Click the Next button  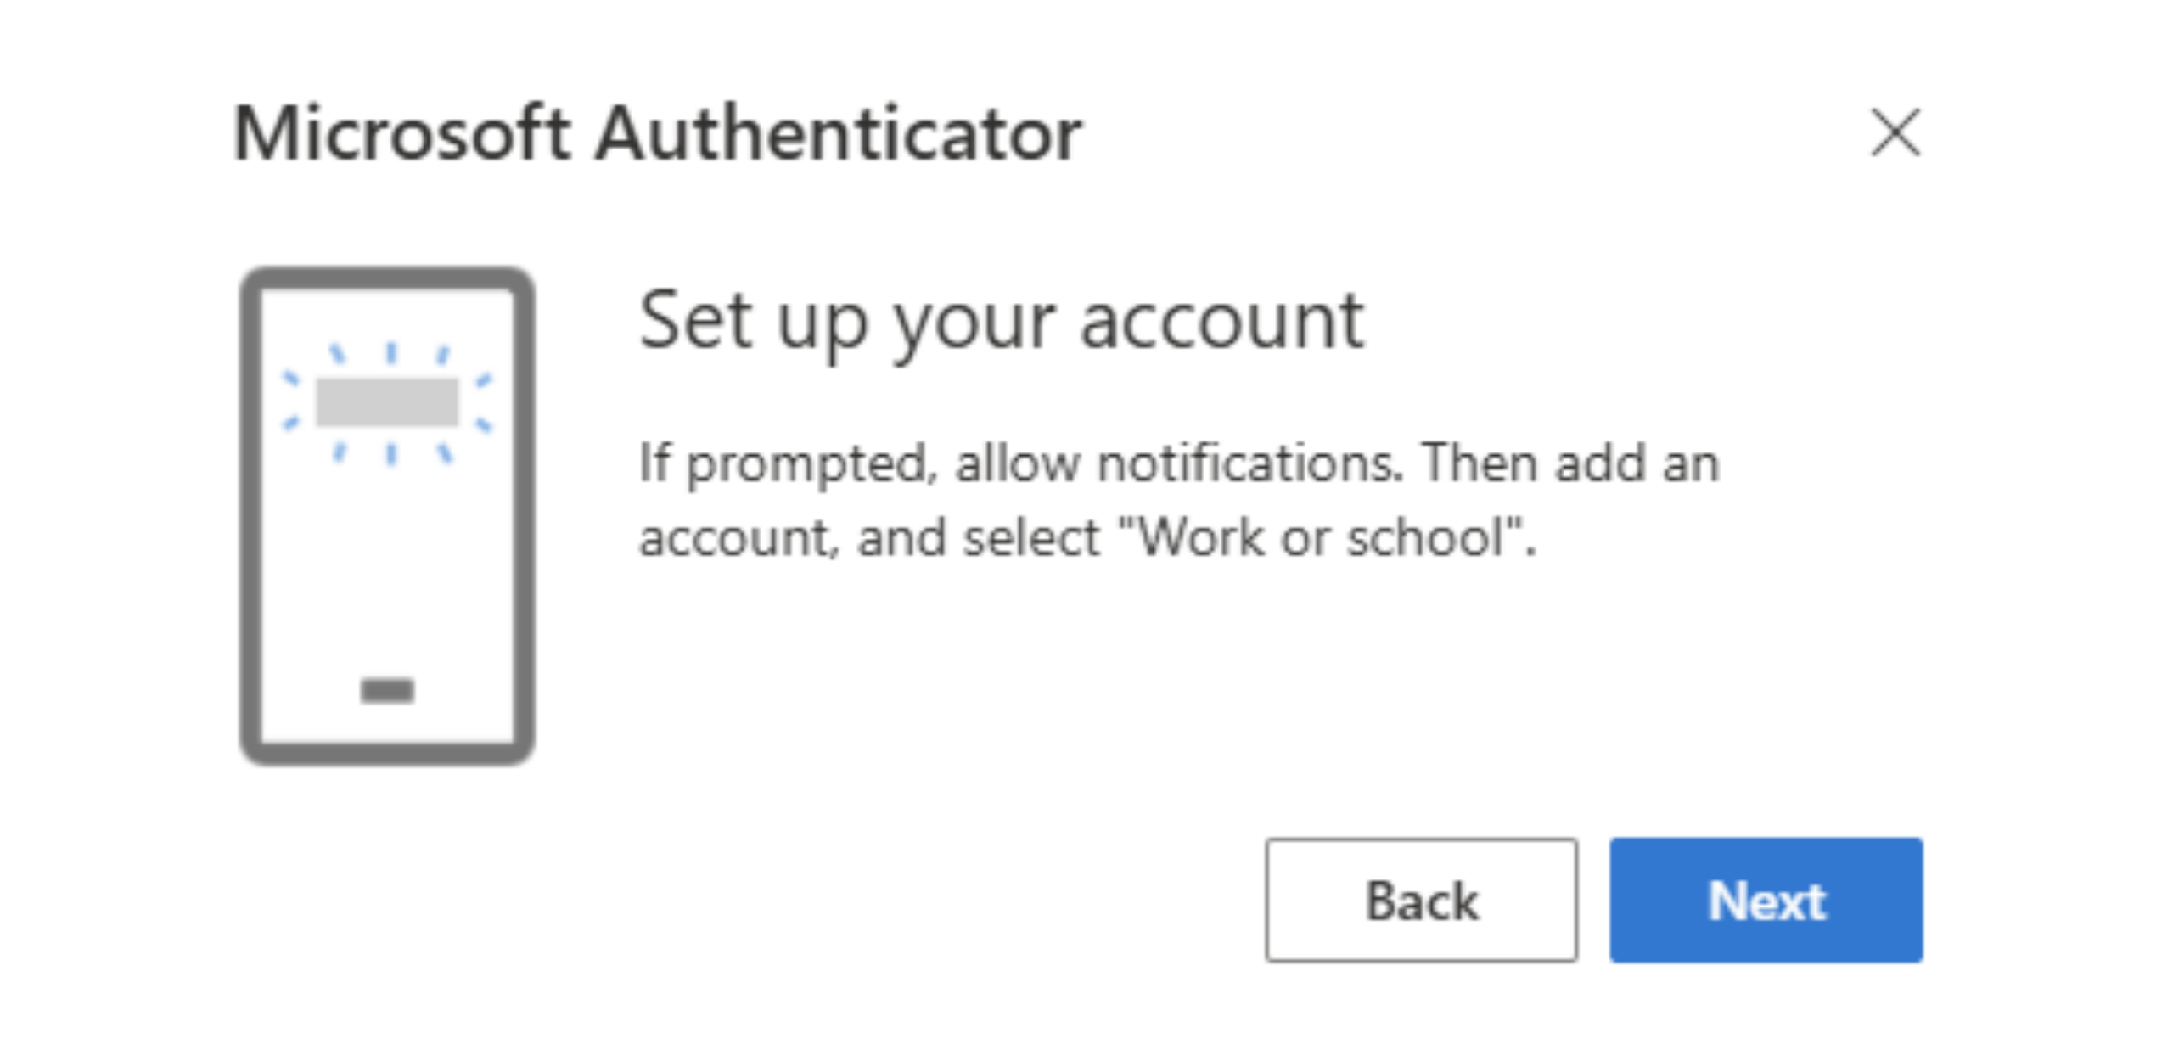click(1766, 900)
